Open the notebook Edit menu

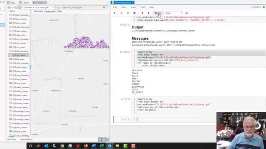(115, 7)
